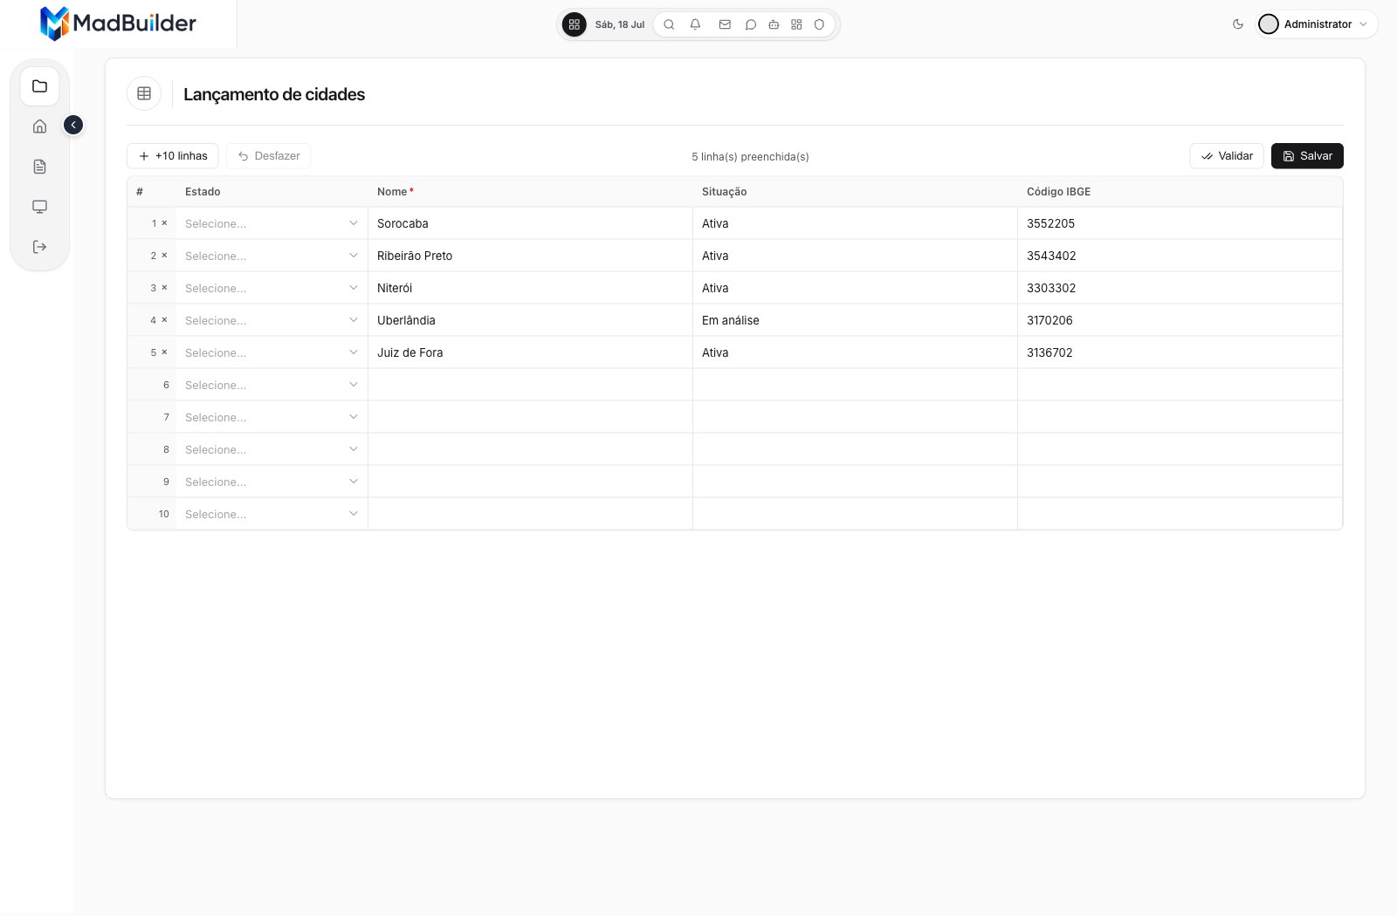Click the Salvar button
Viewport: 1397px width, 916px height.
click(x=1307, y=156)
